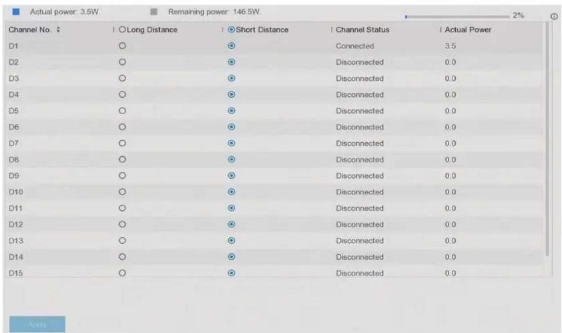Set channel D10 to Long Distance
This screenshot has width=562, height=333.
pos(122,192)
